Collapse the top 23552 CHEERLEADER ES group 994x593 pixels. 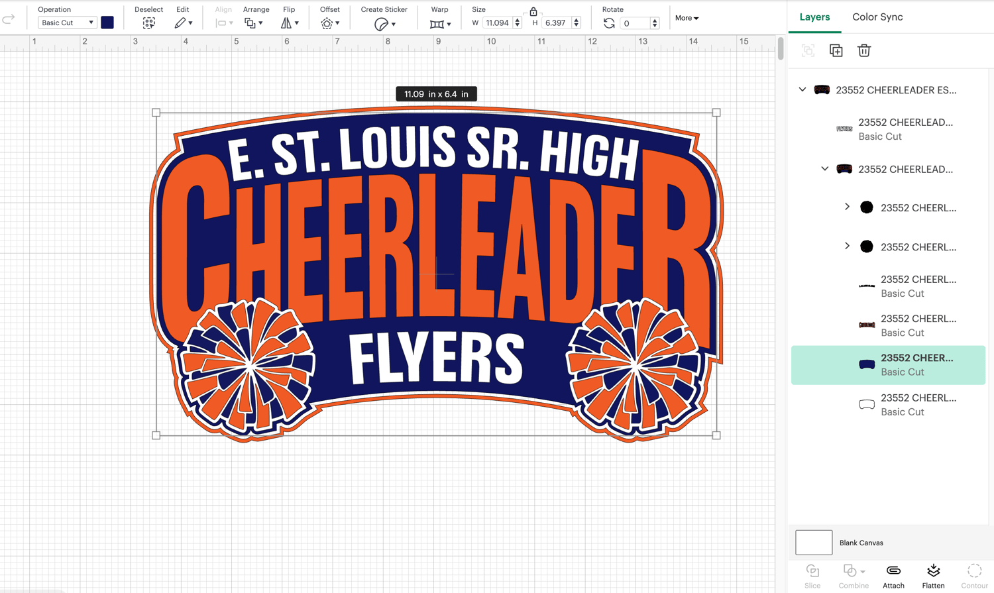click(x=802, y=89)
